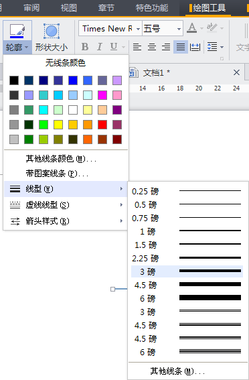The width and height of the screenshot is (249, 380).
Task: Select the 4.5 磅 single solid line
Action: click(187, 285)
